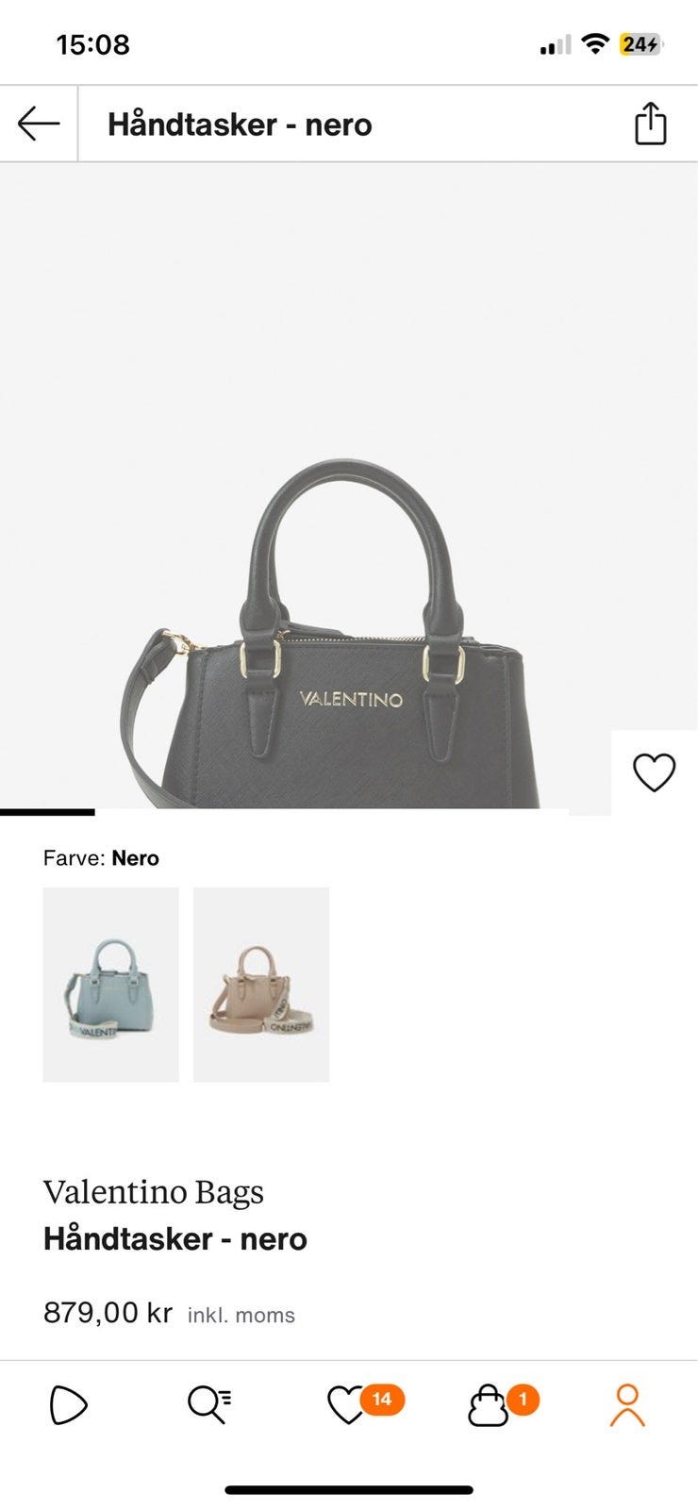698x1509 pixels.
Task: Tap the 15:08 clock in status bar
Action: tap(92, 44)
